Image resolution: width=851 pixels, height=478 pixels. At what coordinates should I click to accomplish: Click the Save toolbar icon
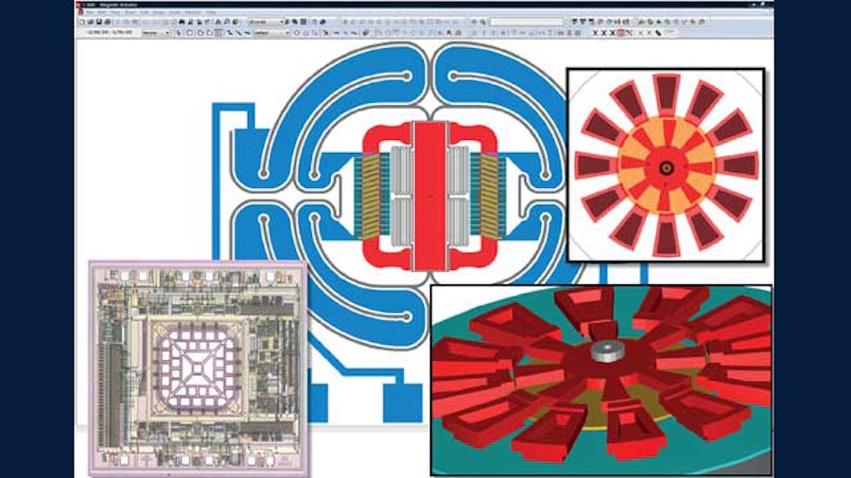(x=99, y=23)
